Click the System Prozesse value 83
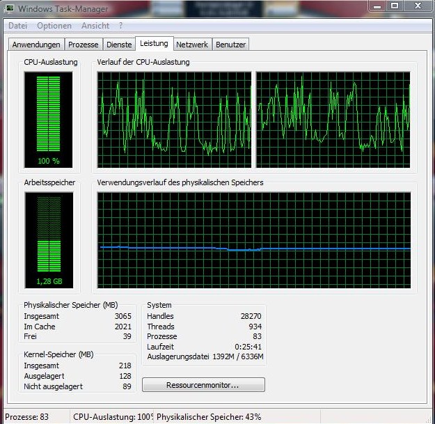 [x=257, y=336]
